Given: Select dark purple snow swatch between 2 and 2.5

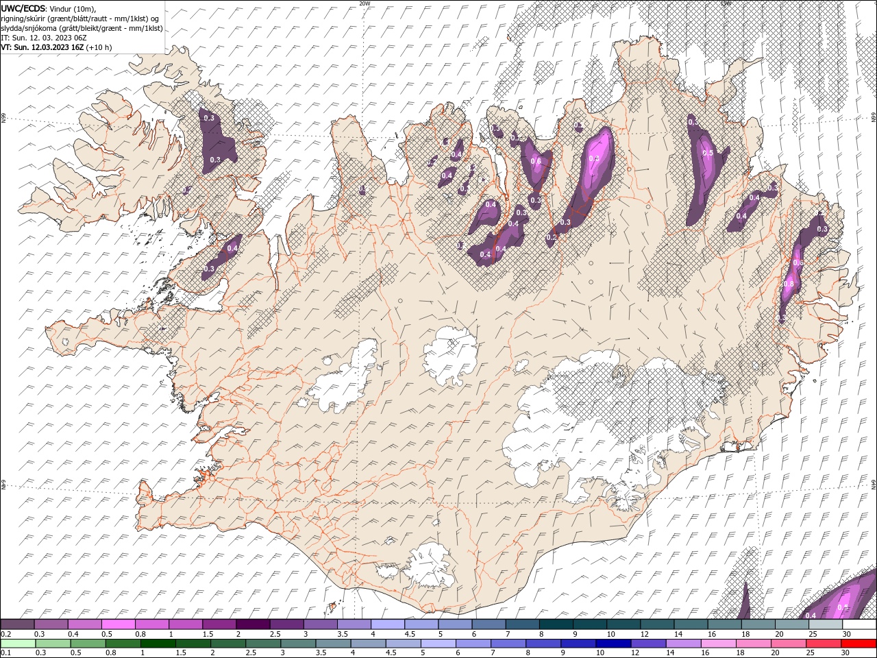Looking at the screenshot, I should point(253,624).
